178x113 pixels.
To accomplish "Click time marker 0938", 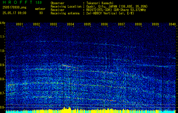I will [x=138, y=24].
